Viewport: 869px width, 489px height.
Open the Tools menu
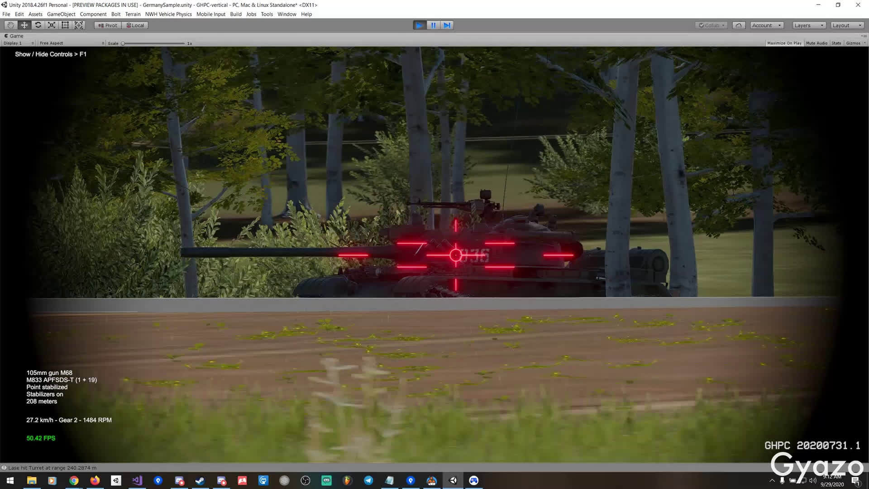pos(267,14)
